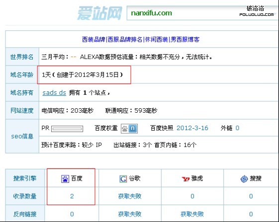Click the 出站链接：3个 text

coord(133,145)
